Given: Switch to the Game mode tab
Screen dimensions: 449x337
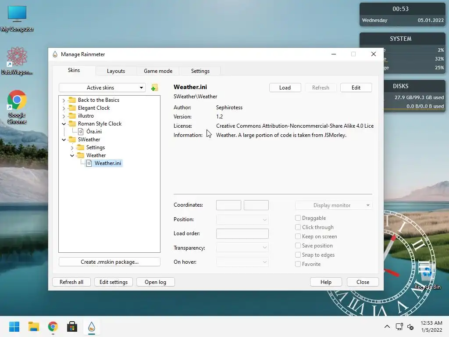Looking at the screenshot, I should pyautogui.click(x=158, y=71).
